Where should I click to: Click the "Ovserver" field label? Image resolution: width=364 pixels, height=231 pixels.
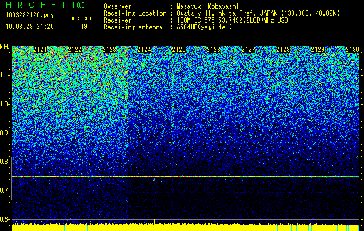pos(117,6)
